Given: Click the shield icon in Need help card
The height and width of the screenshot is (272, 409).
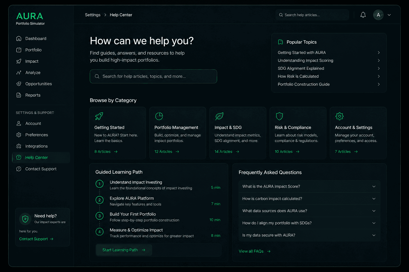Looking at the screenshot, I should click(25, 219).
